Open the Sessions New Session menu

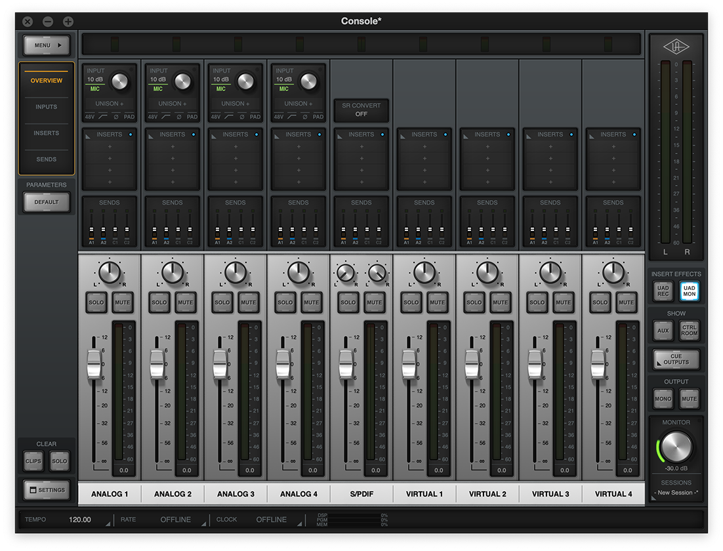[676, 493]
